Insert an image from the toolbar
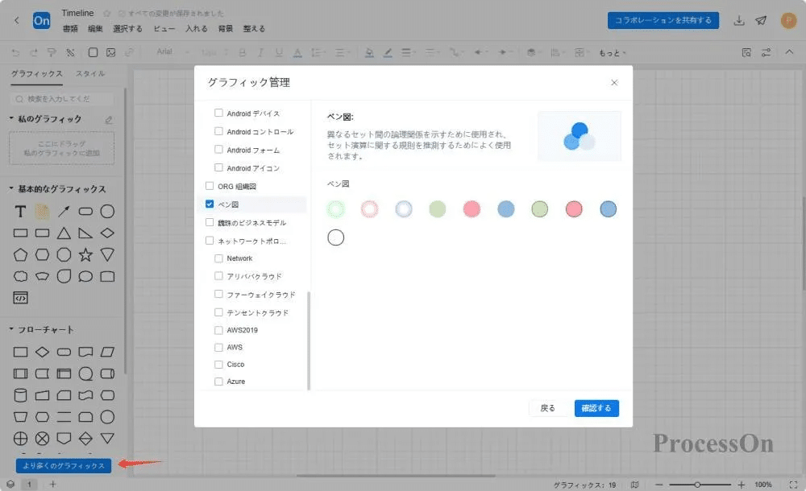Image resolution: width=806 pixels, height=491 pixels. tap(110, 52)
